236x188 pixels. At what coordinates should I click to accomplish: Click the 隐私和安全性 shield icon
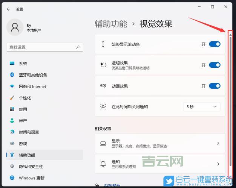(x=12, y=166)
